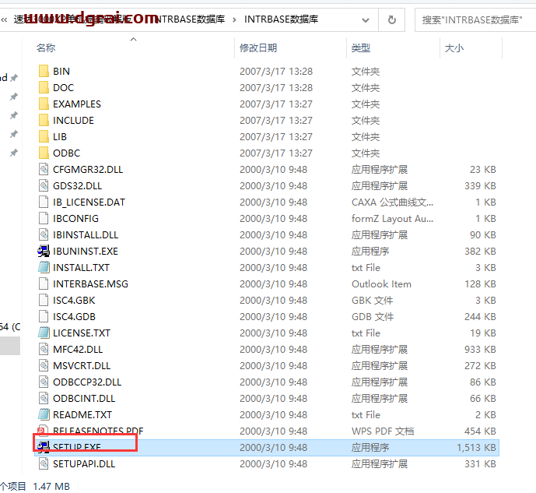The height and width of the screenshot is (493, 536).
Task: Click the GBK 文件 type cell
Action: pos(373,301)
